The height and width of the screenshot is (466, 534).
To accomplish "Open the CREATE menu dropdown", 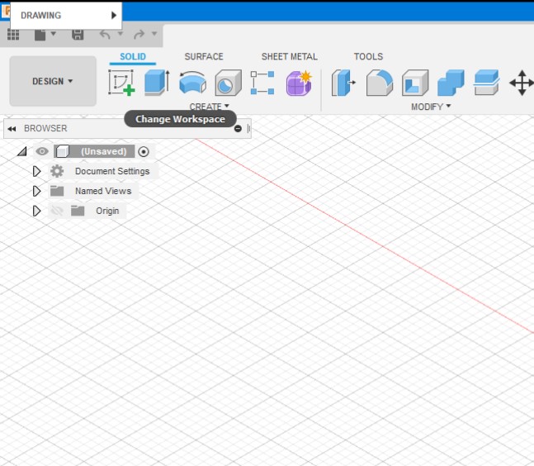I will pyautogui.click(x=210, y=107).
